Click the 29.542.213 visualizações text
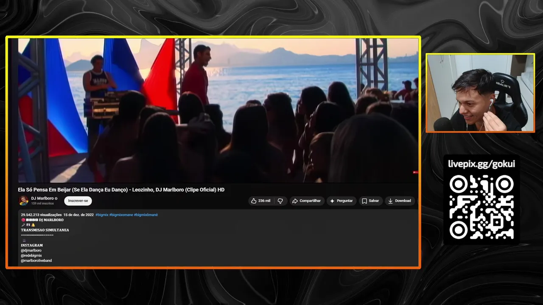Image resolution: width=543 pixels, height=305 pixels. click(x=41, y=215)
